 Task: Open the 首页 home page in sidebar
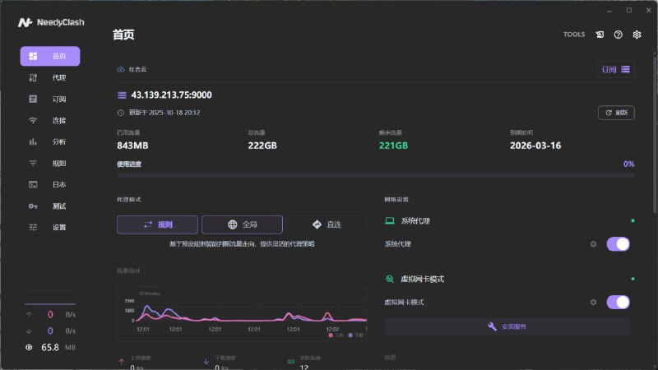click(50, 56)
